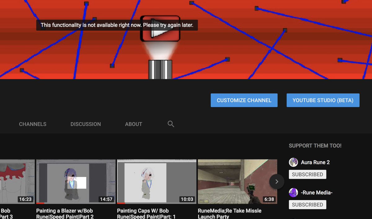Screen dimensions: 372x219
Task: Play the Painting Caps video thumbnail
Action: tap(157, 182)
